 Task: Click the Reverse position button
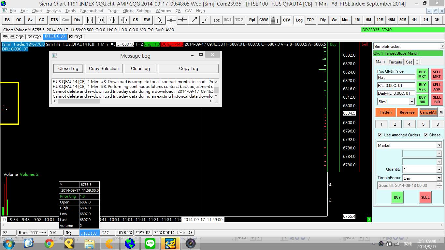tap(407, 112)
